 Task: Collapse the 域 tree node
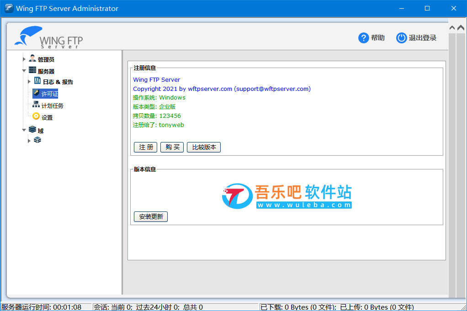click(24, 130)
